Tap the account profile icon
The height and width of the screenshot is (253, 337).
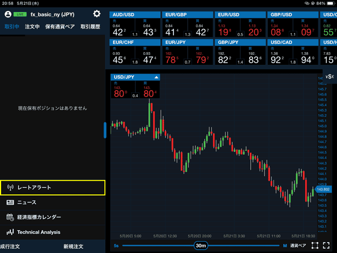[8, 14]
